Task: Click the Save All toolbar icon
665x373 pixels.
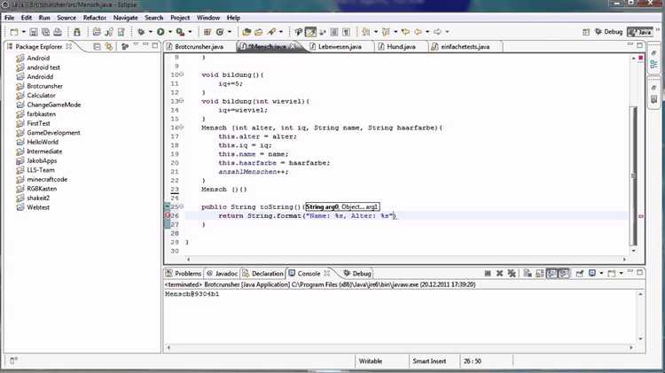Action: 45,32
